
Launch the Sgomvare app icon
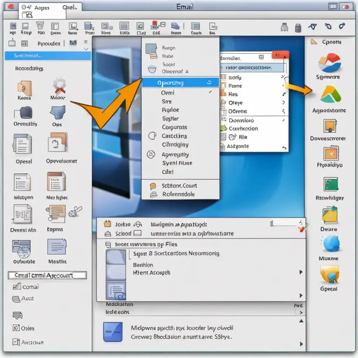pos(330,62)
